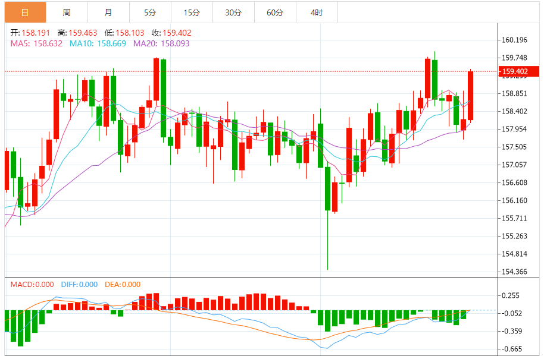544x356 pixels.
Task: Click the DIFF:0.000 indicator label
Action: coord(79,285)
